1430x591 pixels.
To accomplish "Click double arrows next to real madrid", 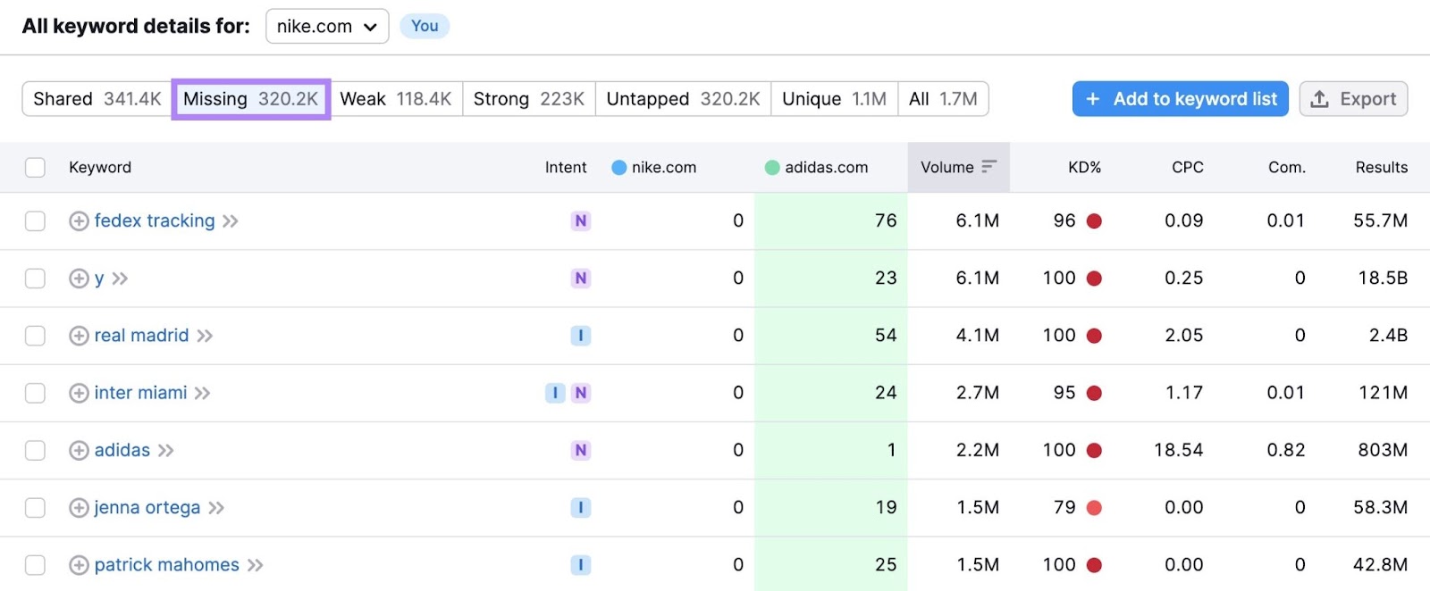I will pos(205,336).
